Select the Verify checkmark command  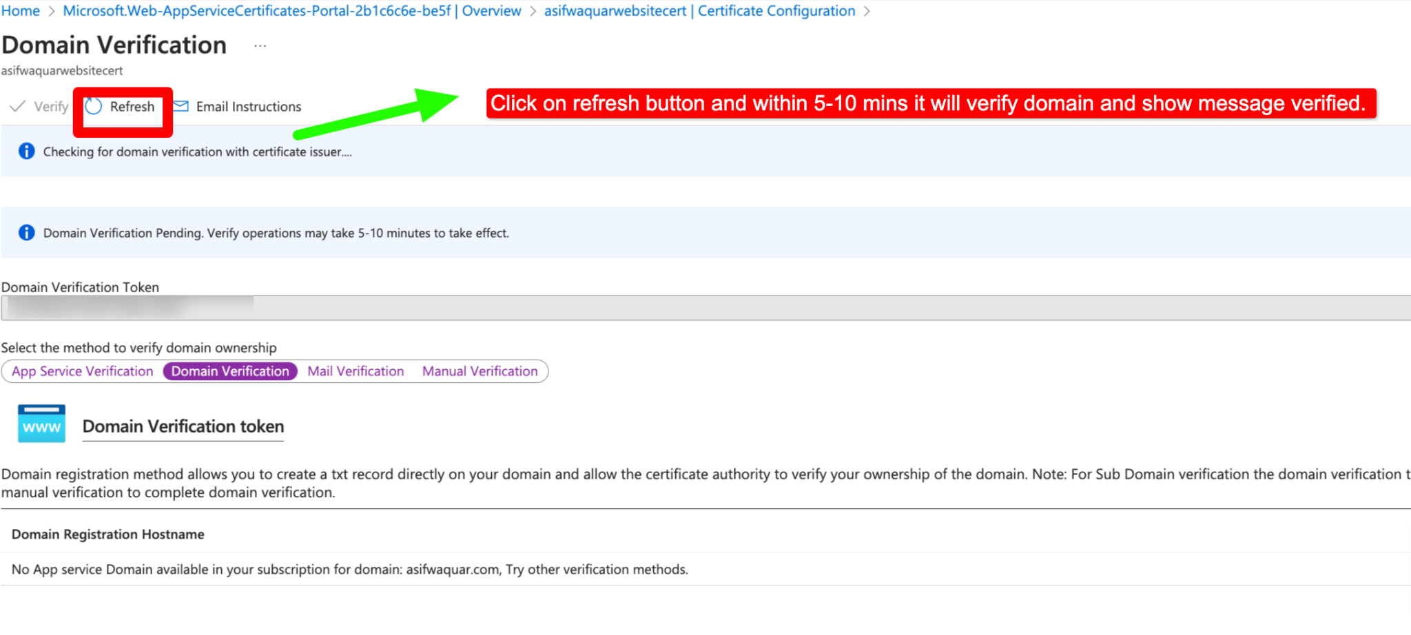click(x=17, y=106)
